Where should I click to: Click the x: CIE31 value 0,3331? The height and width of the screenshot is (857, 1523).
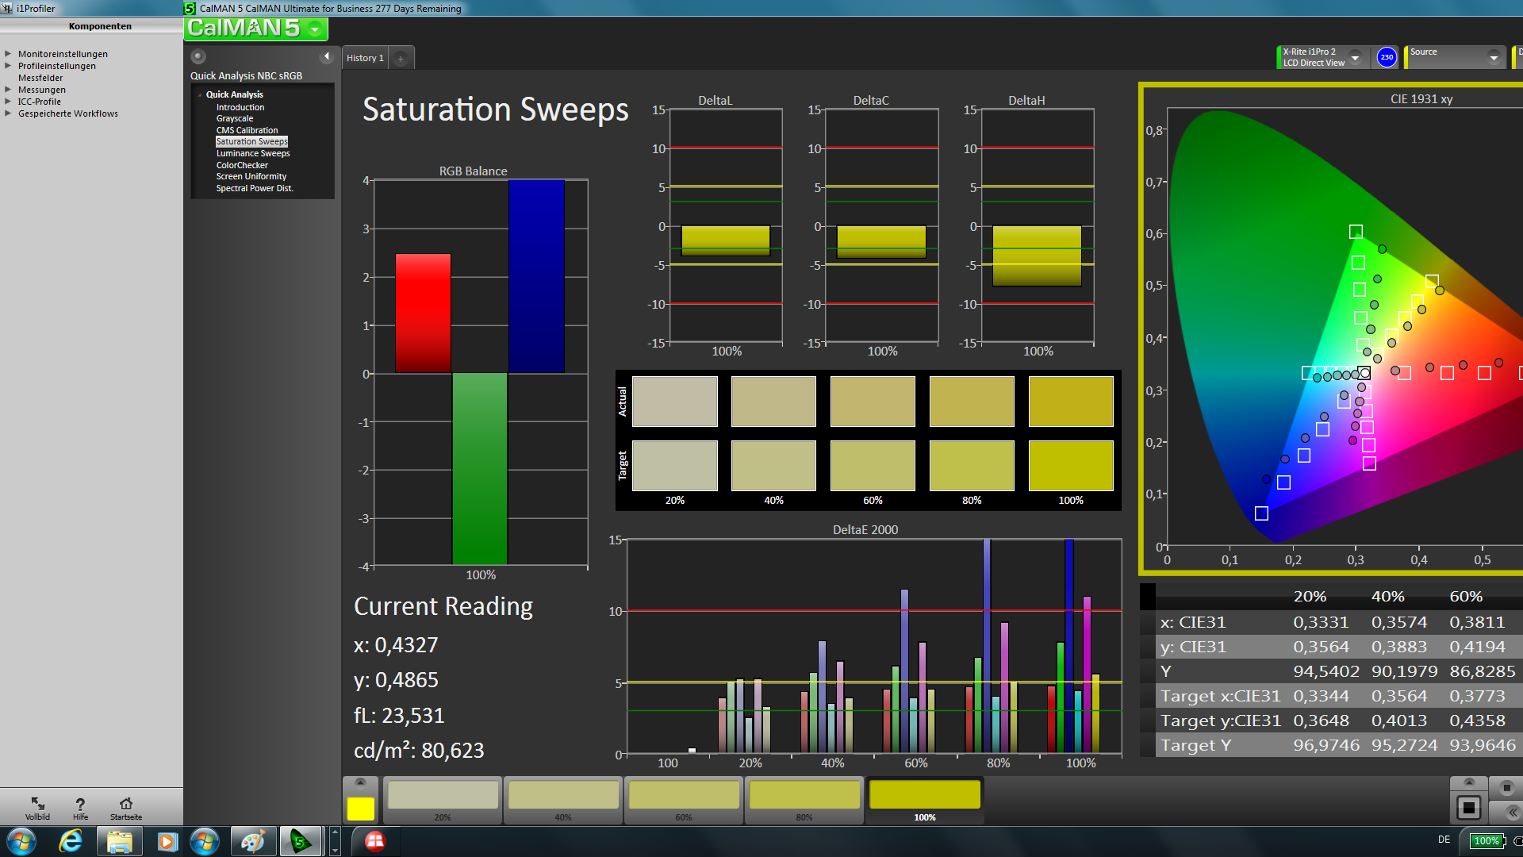(x=1321, y=623)
